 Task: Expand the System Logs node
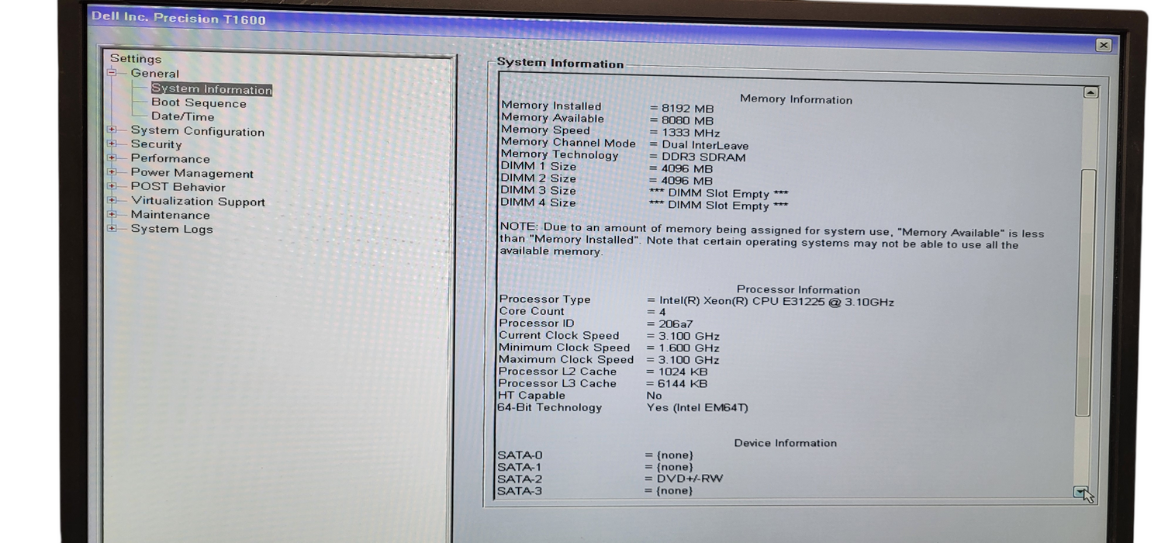(112, 228)
